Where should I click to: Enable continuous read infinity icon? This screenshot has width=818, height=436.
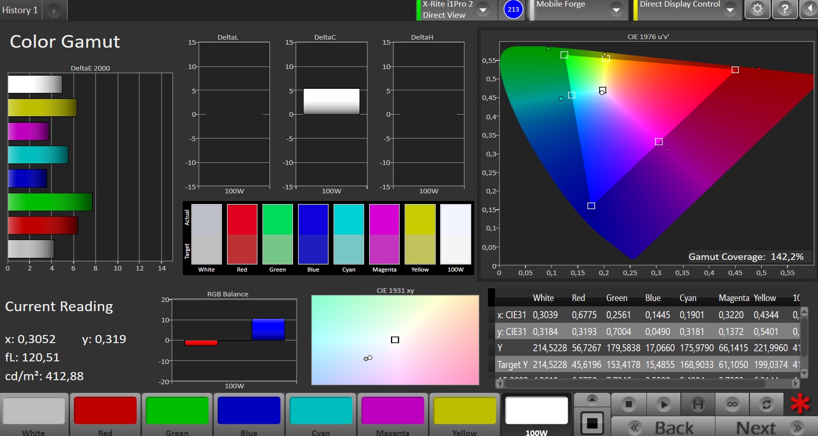click(732, 405)
